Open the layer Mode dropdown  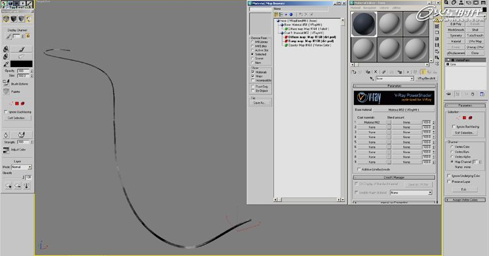coord(22,167)
